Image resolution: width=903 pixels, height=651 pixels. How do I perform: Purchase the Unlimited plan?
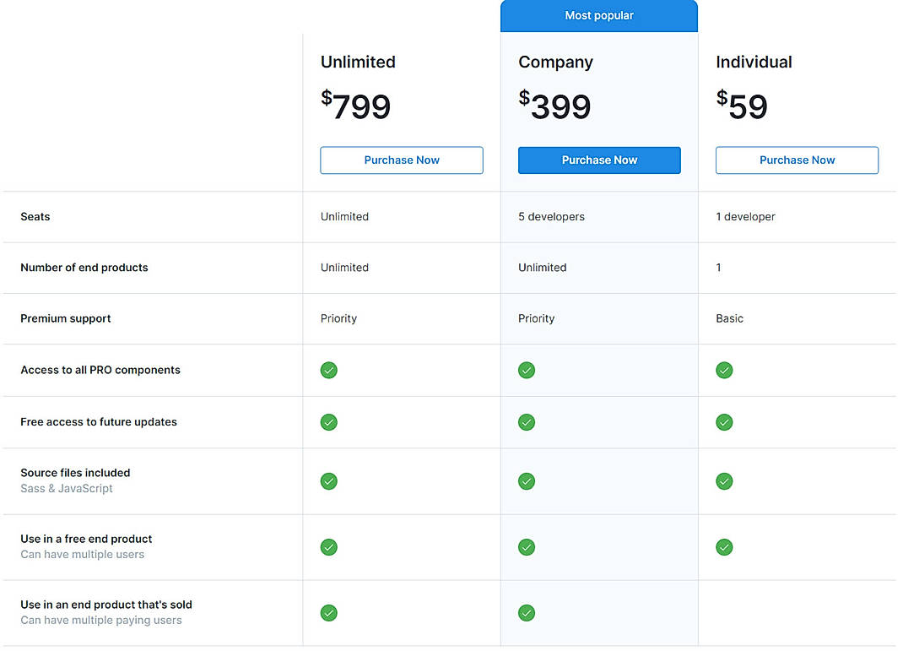pyautogui.click(x=402, y=160)
